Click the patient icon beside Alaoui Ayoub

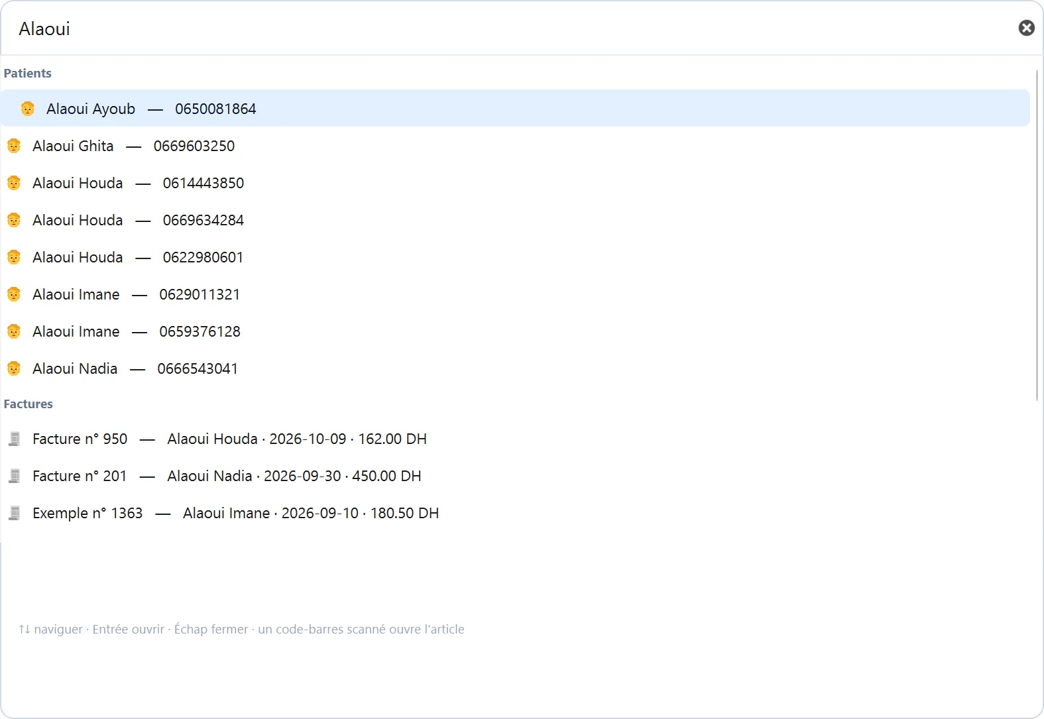(x=28, y=109)
